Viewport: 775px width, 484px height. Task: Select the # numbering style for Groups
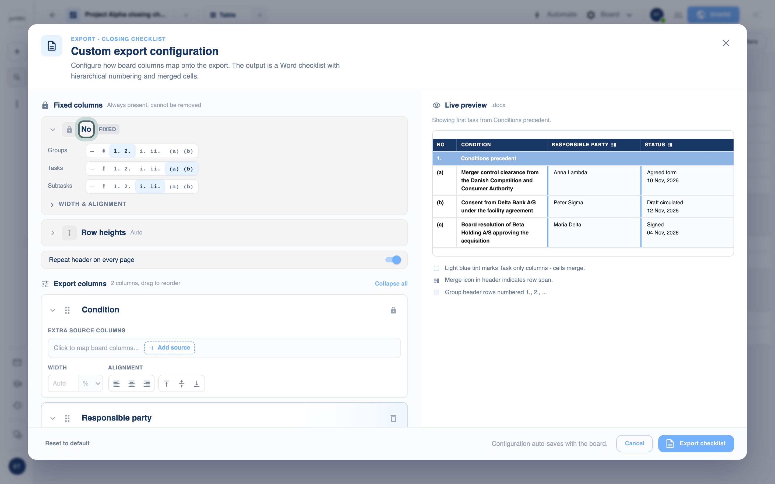[104, 151]
